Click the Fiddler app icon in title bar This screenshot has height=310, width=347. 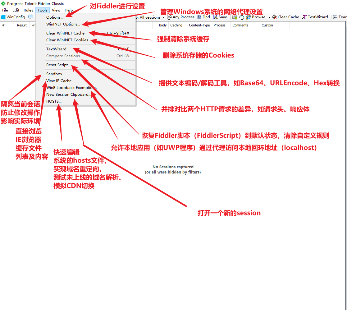point(3,3)
